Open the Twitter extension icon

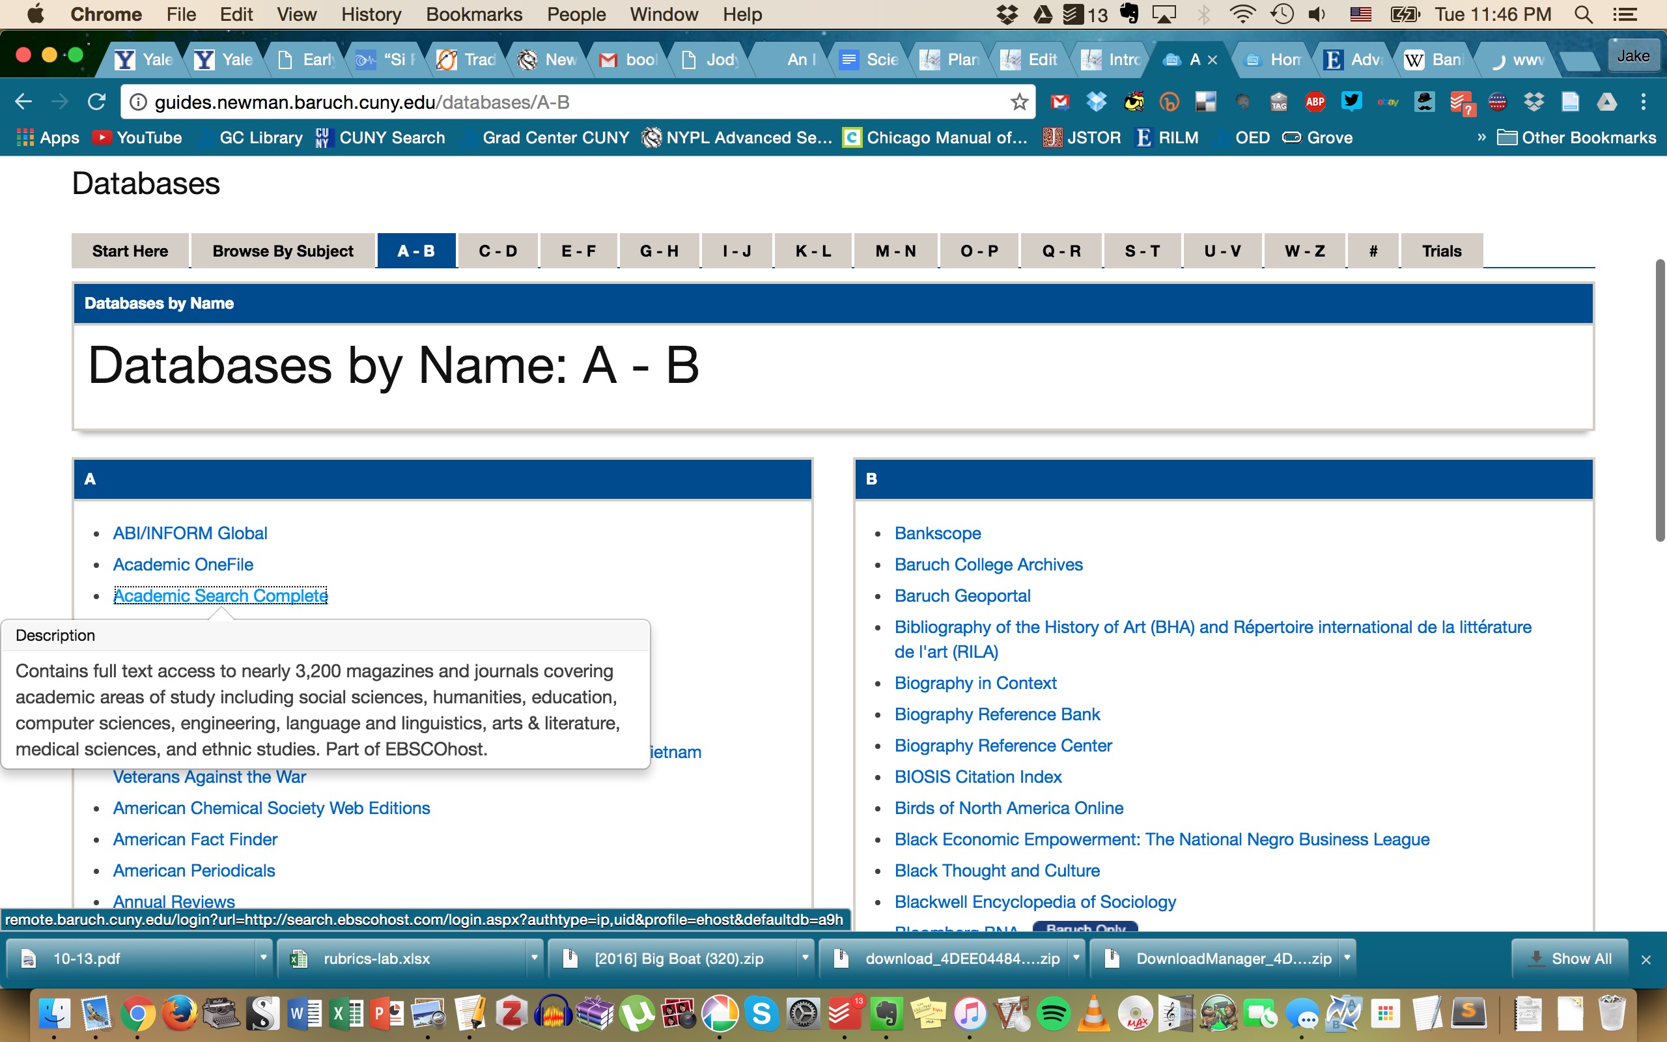1352,102
